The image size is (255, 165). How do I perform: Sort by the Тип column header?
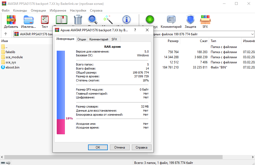click(x=213, y=41)
